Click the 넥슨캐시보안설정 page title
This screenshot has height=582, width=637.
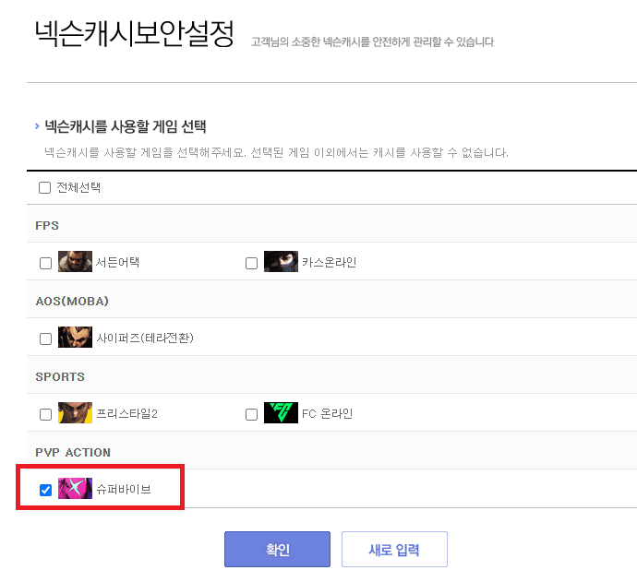(135, 33)
